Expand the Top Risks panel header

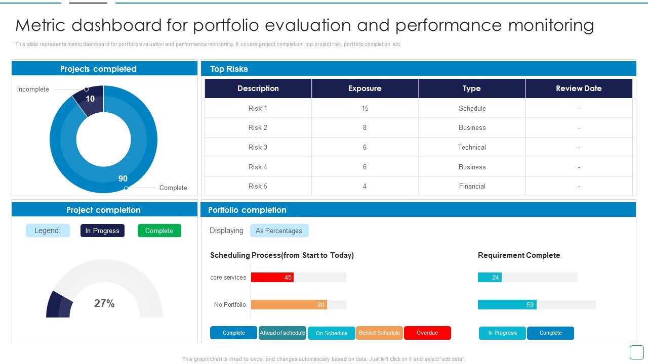coord(418,69)
